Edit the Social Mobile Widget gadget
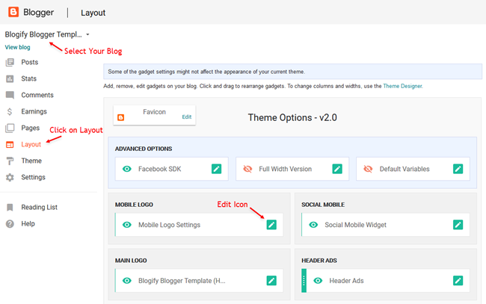 [x=458, y=225]
